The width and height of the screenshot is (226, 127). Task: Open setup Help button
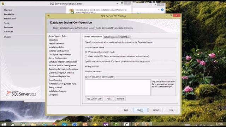click(171, 110)
